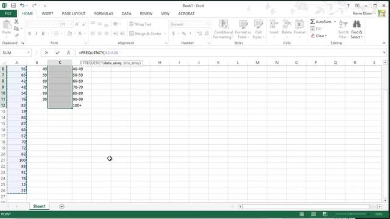Click row 15 header

(3, 123)
